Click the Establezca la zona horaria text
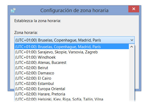The height and width of the screenshot is (102, 150). tap(37, 21)
